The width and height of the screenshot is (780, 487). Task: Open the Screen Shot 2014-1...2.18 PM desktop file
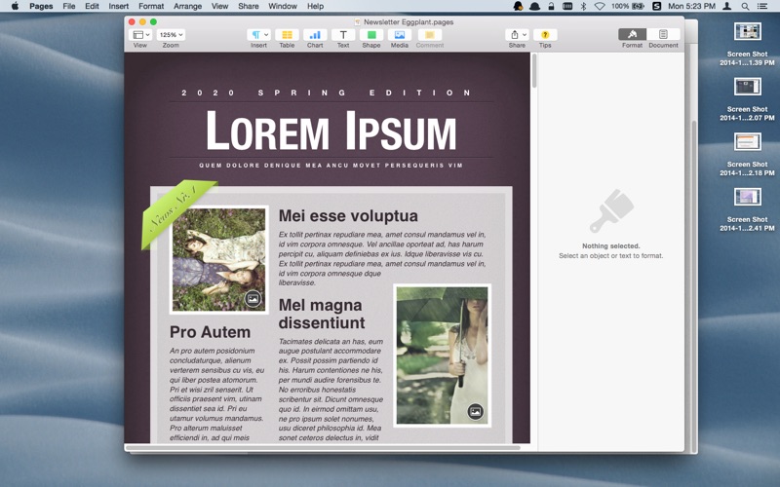coord(747,154)
